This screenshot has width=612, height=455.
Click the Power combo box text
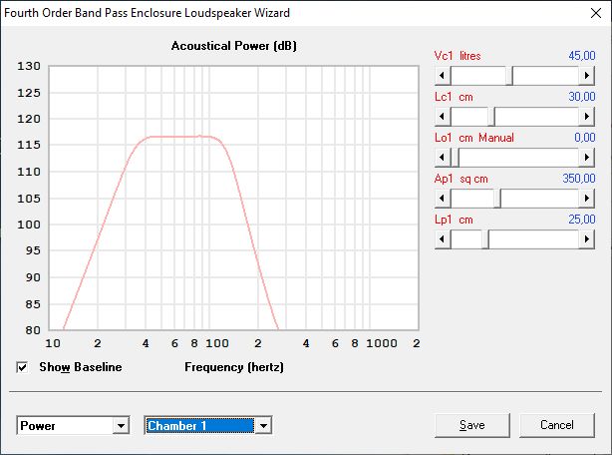[x=38, y=426]
